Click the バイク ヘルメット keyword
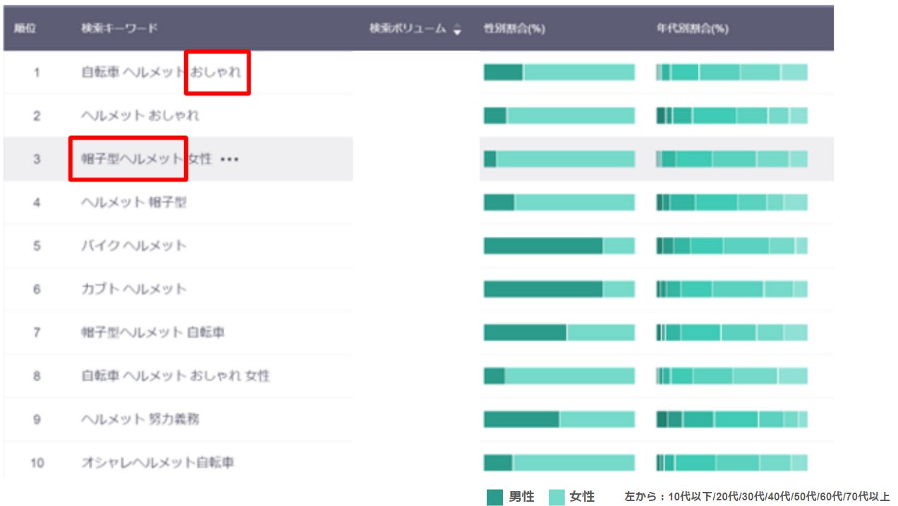Image resolution: width=898 pixels, height=506 pixels. [x=133, y=246]
